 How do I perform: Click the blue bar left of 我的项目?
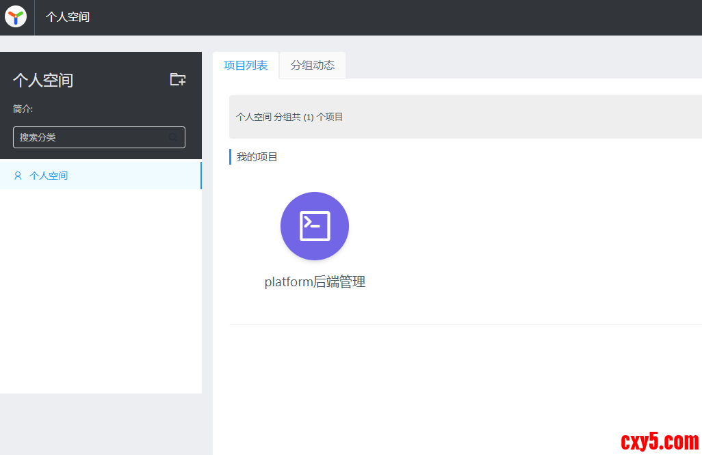pyautogui.click(x=231, y=157)
